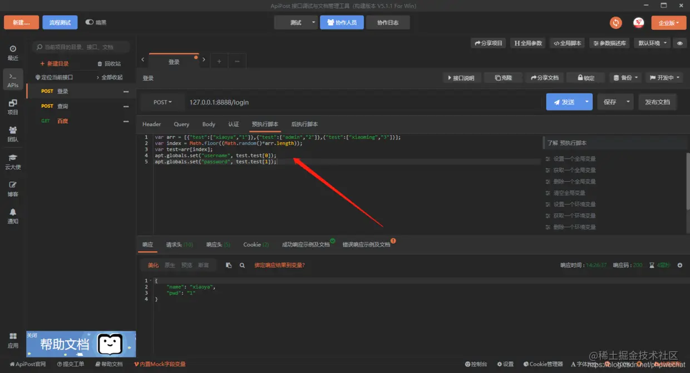Click the 发布文档 publish button
This screenshot has height=373, width=690.
point(657,102)
